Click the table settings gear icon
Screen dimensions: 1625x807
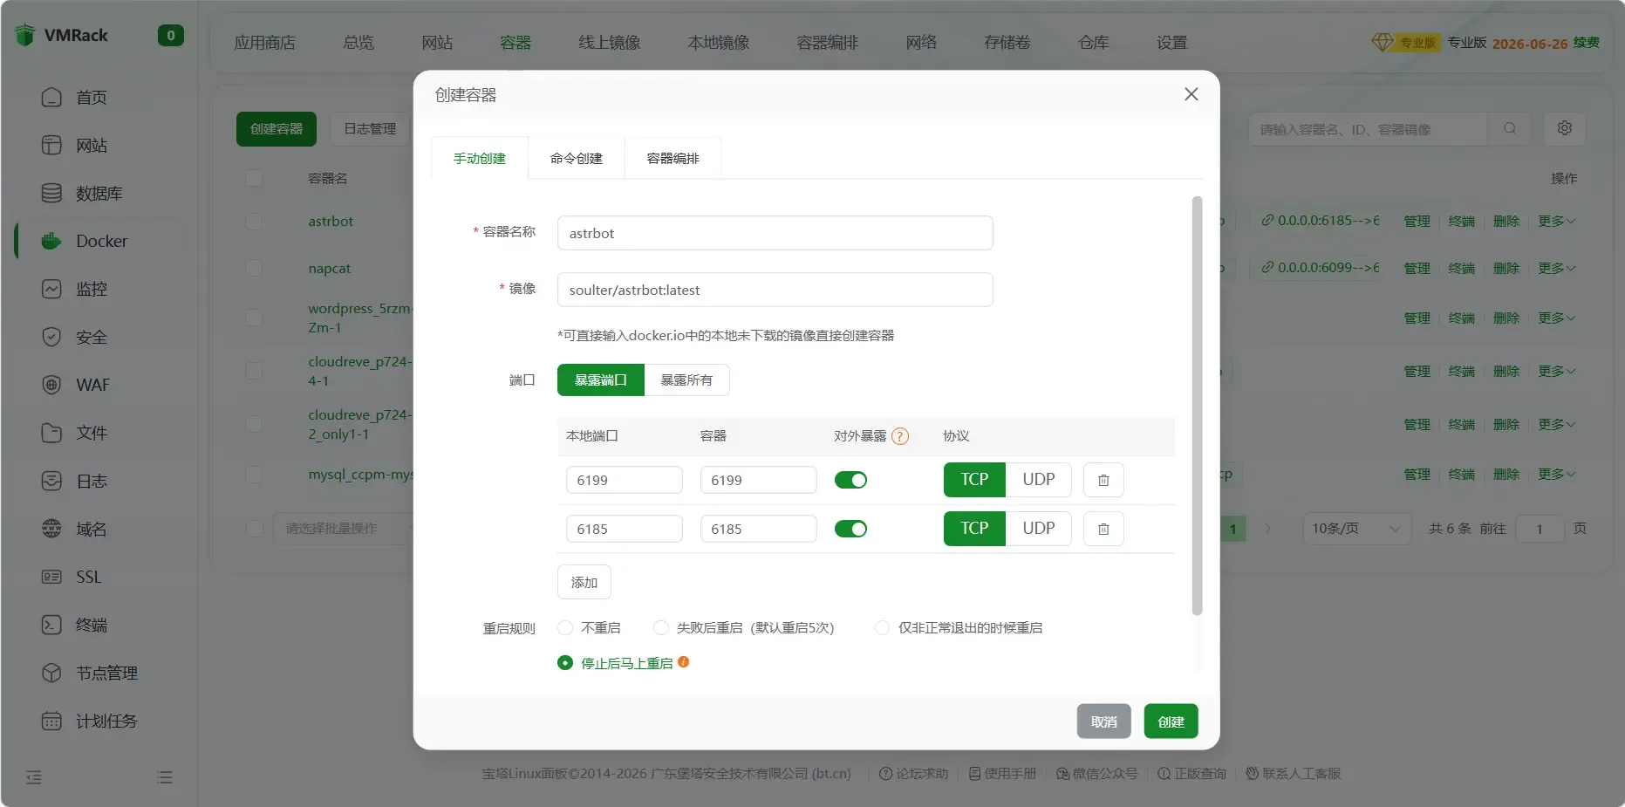tap(1564, 128)
